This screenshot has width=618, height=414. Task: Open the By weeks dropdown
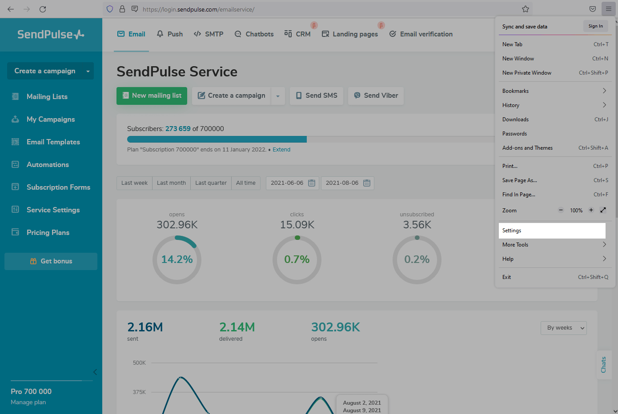click(x=564, y=328)
